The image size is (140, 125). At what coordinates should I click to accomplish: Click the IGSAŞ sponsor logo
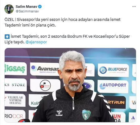[x=16, y=69]
